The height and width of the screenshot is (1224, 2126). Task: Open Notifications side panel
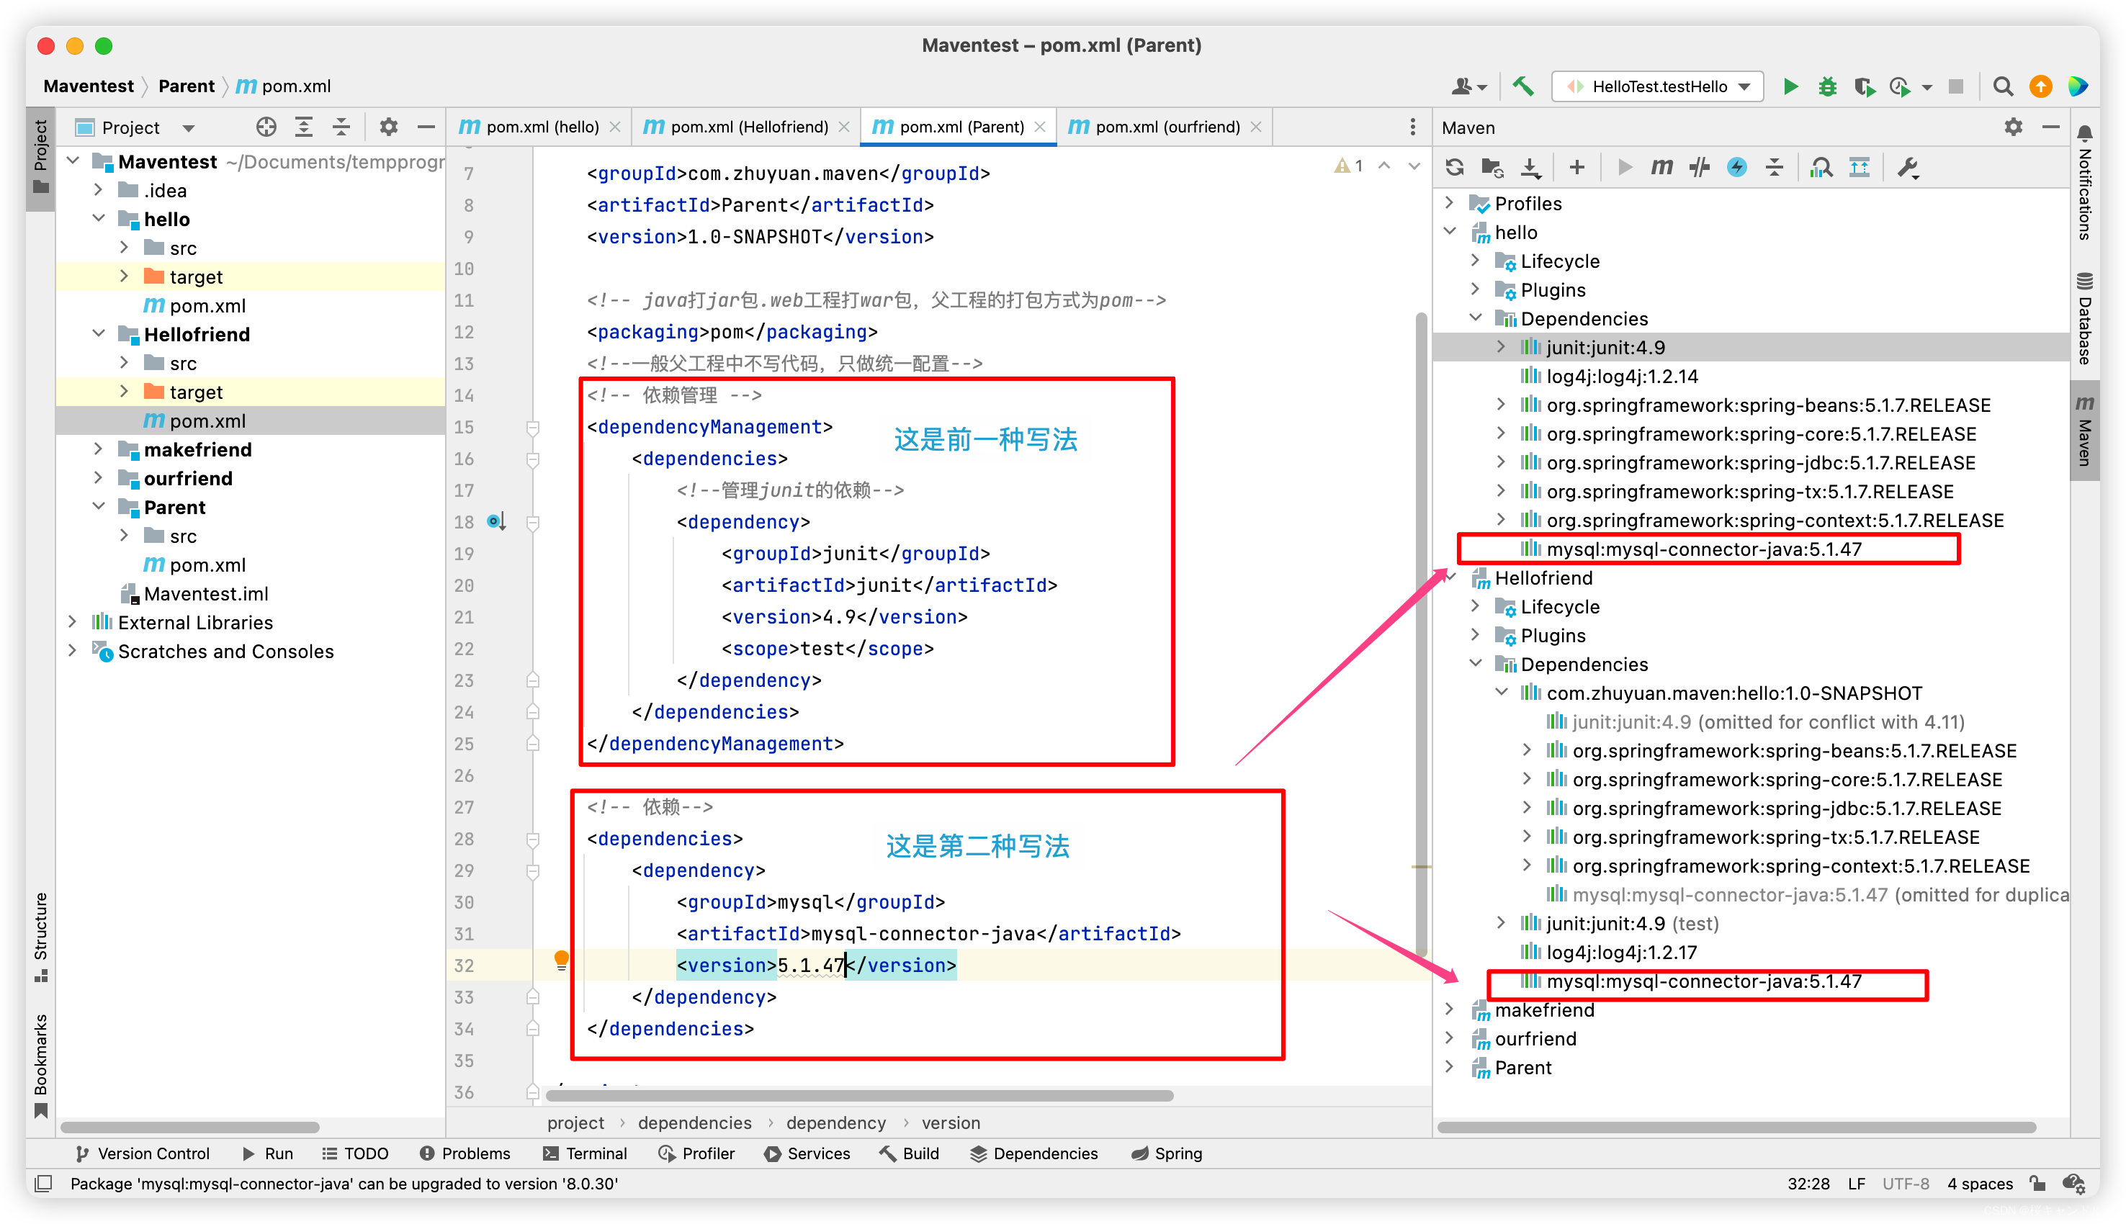2085,184
